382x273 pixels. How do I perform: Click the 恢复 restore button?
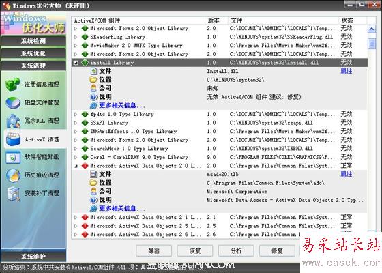tap(195, 251)
